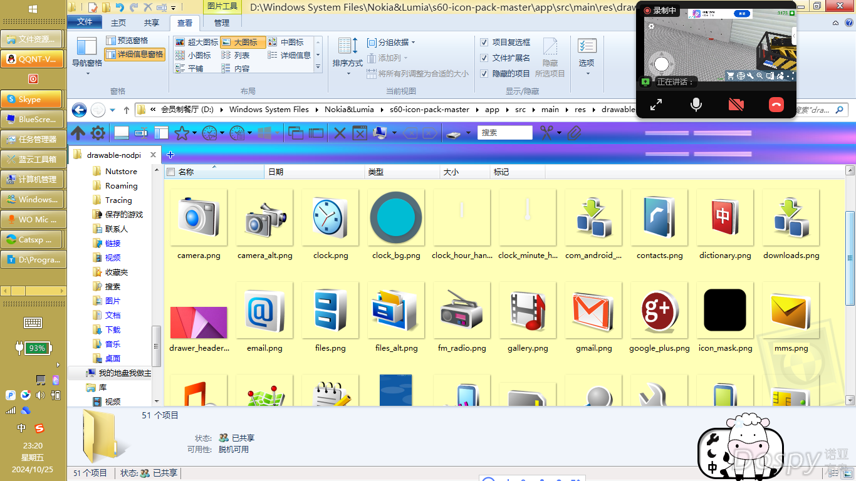Click the 蓝云工具箱 taskbar button
This screenshot has width=856, height=481.
coord(32,159)
